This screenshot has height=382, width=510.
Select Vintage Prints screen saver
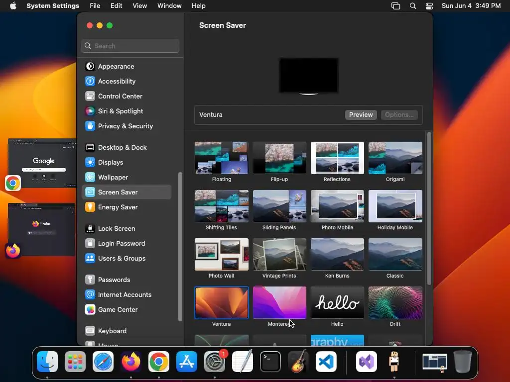(x=279, y=254)
